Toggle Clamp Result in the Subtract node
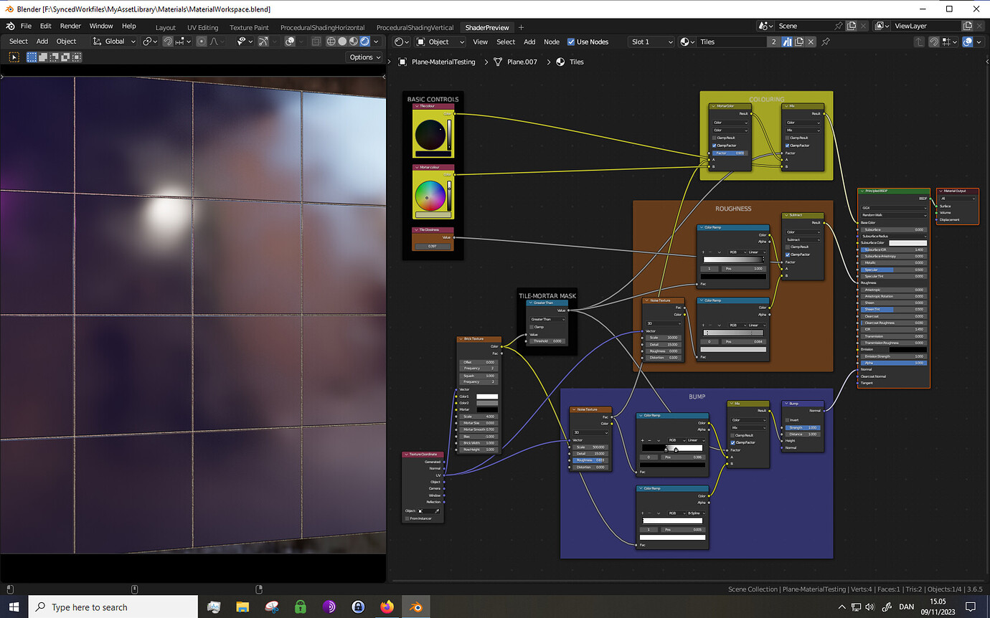 pos(788,247)
